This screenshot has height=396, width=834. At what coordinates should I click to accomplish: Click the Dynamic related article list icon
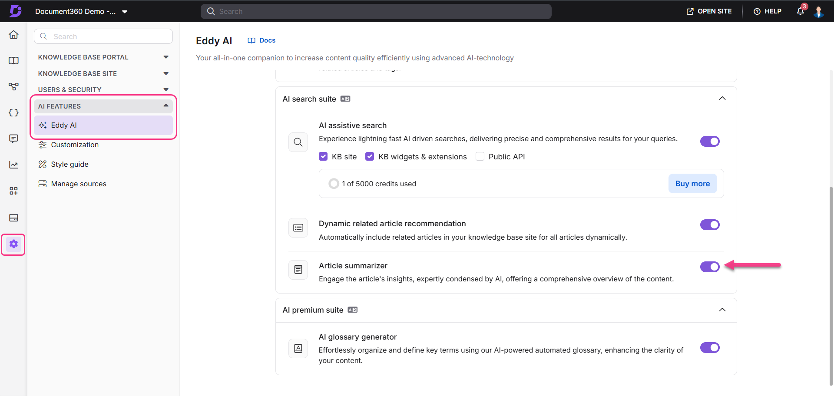(298, 228)
